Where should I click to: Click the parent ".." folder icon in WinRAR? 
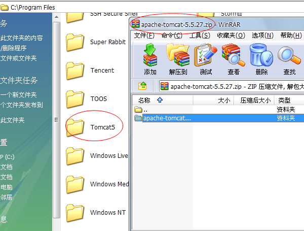coord(138,110)
